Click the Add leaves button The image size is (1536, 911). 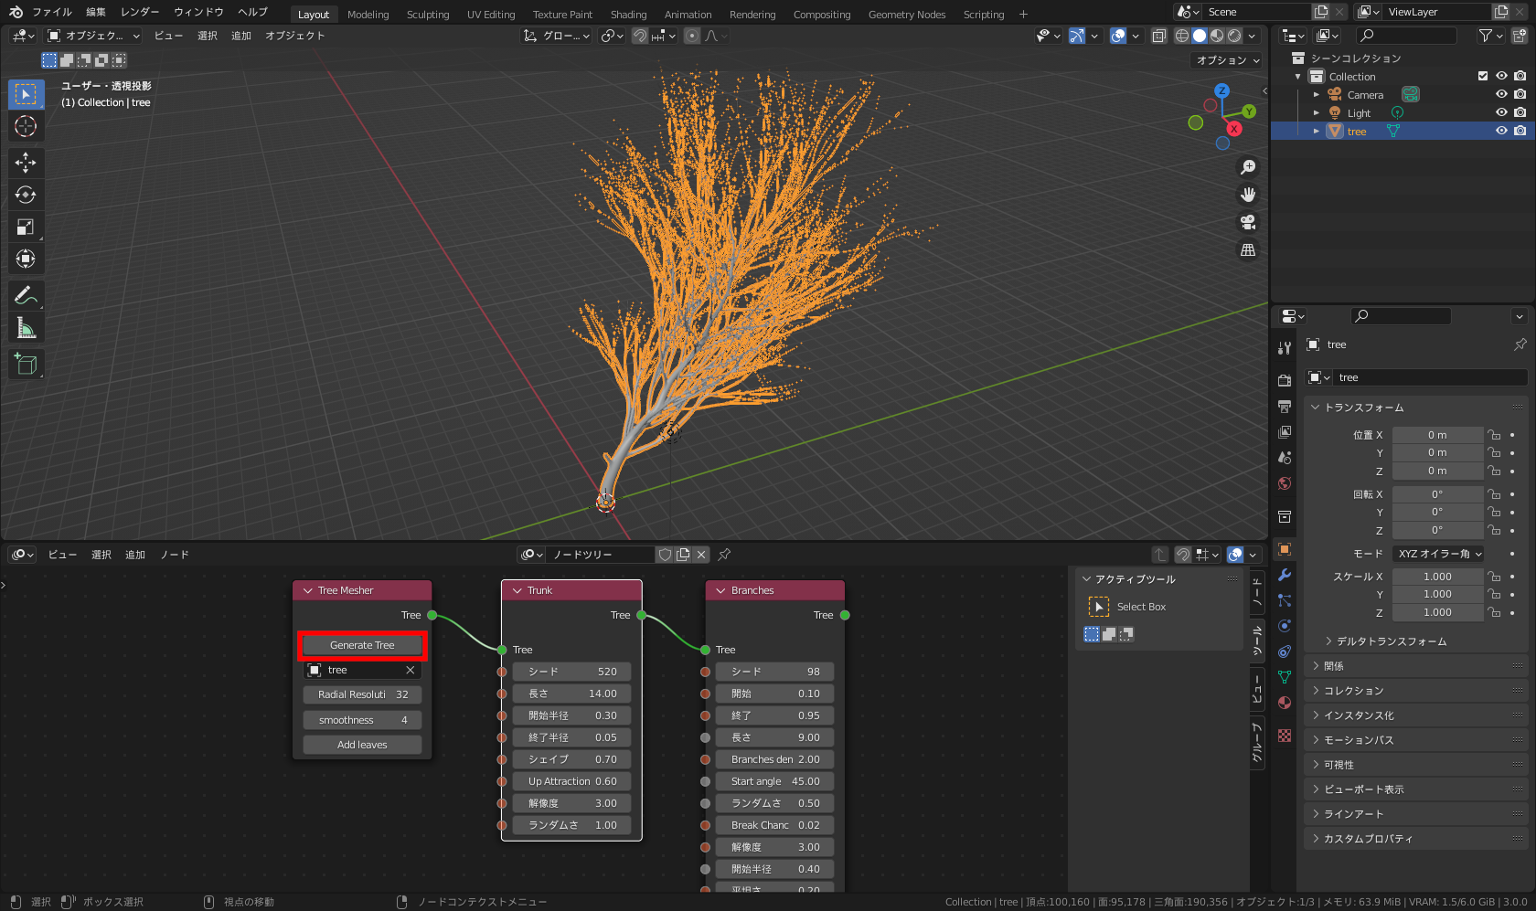(361, 744)
